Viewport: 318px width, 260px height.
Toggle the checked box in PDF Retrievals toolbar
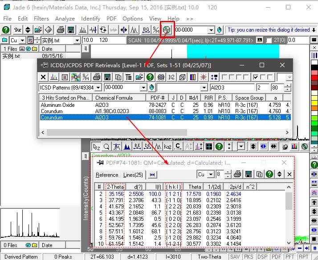(256, 77)
